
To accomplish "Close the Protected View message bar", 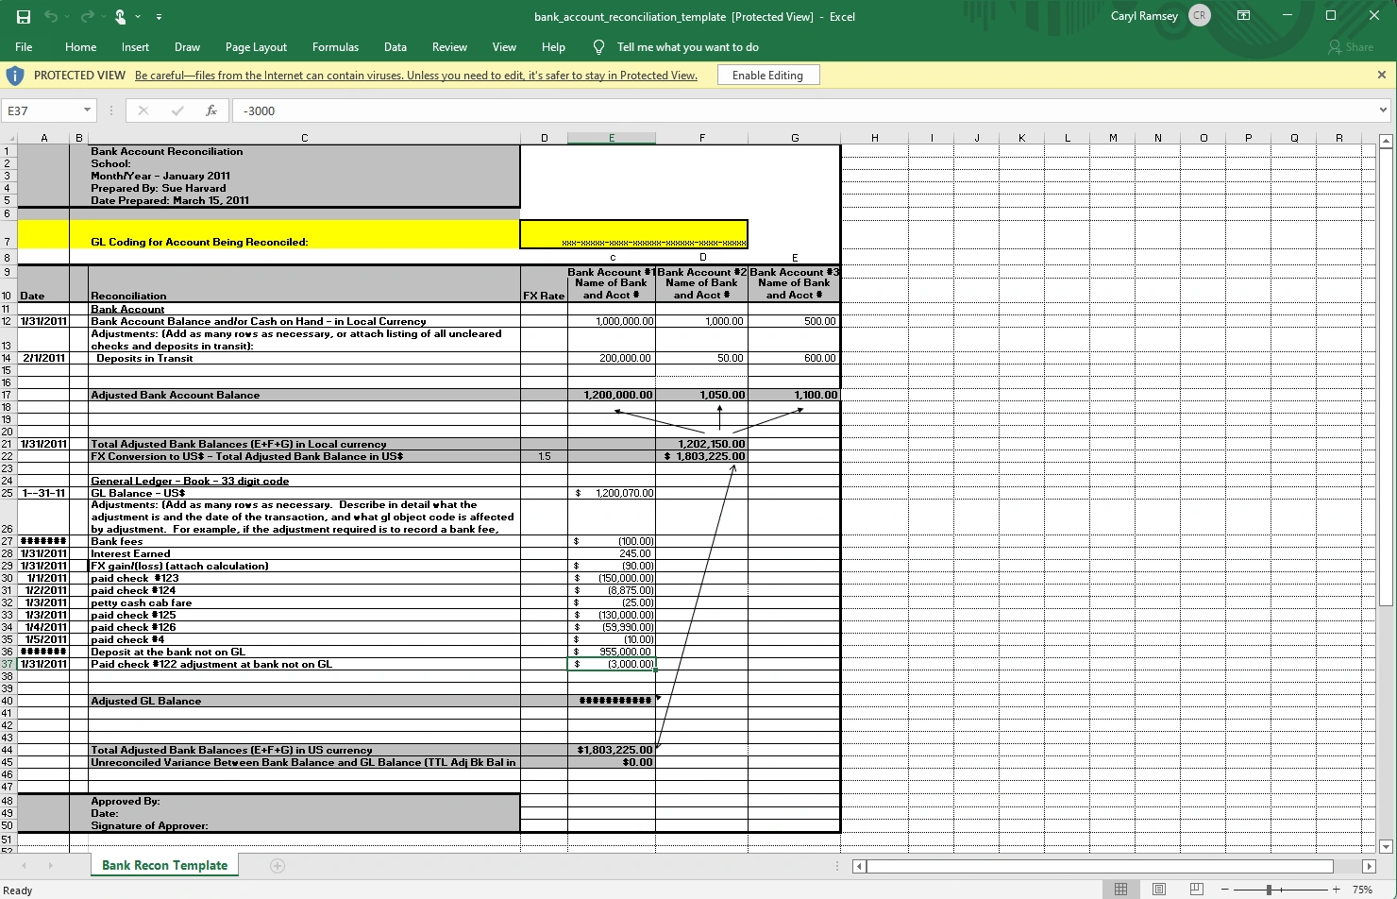I will coord(1382,75).
